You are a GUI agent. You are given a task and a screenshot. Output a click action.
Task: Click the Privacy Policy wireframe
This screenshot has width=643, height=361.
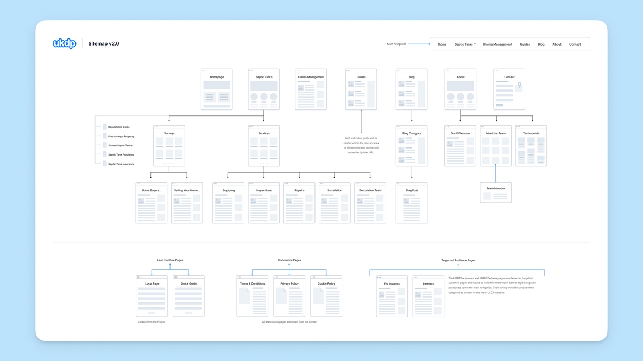(289, 296)
